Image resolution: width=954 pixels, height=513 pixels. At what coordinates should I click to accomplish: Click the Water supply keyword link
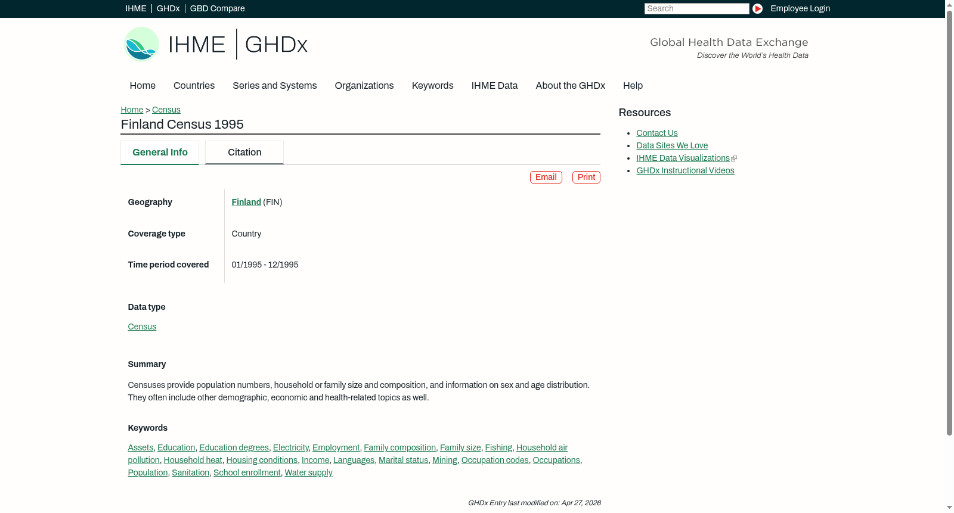(309, 473)
